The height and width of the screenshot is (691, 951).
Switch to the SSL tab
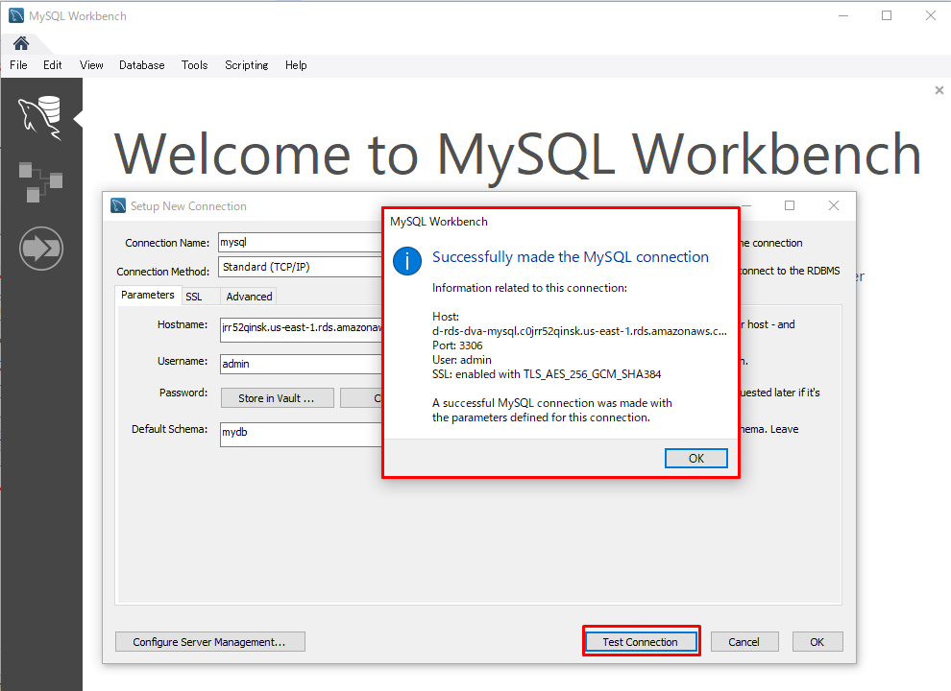tap(194, 297)
